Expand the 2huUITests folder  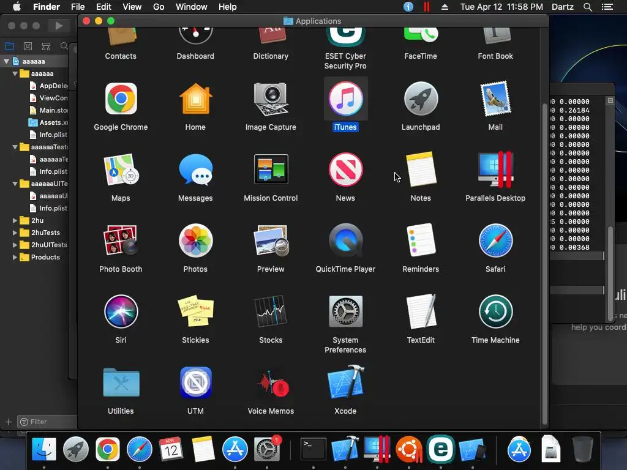pos(15,245)
